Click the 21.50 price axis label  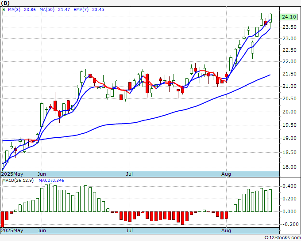(289, 74)
